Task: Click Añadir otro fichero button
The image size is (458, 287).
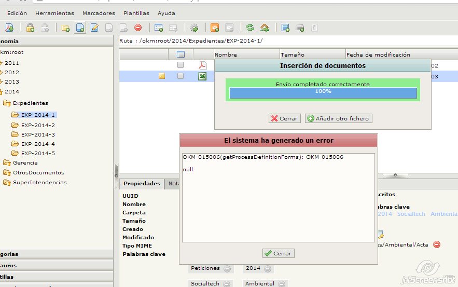Action: pos(338,118)
